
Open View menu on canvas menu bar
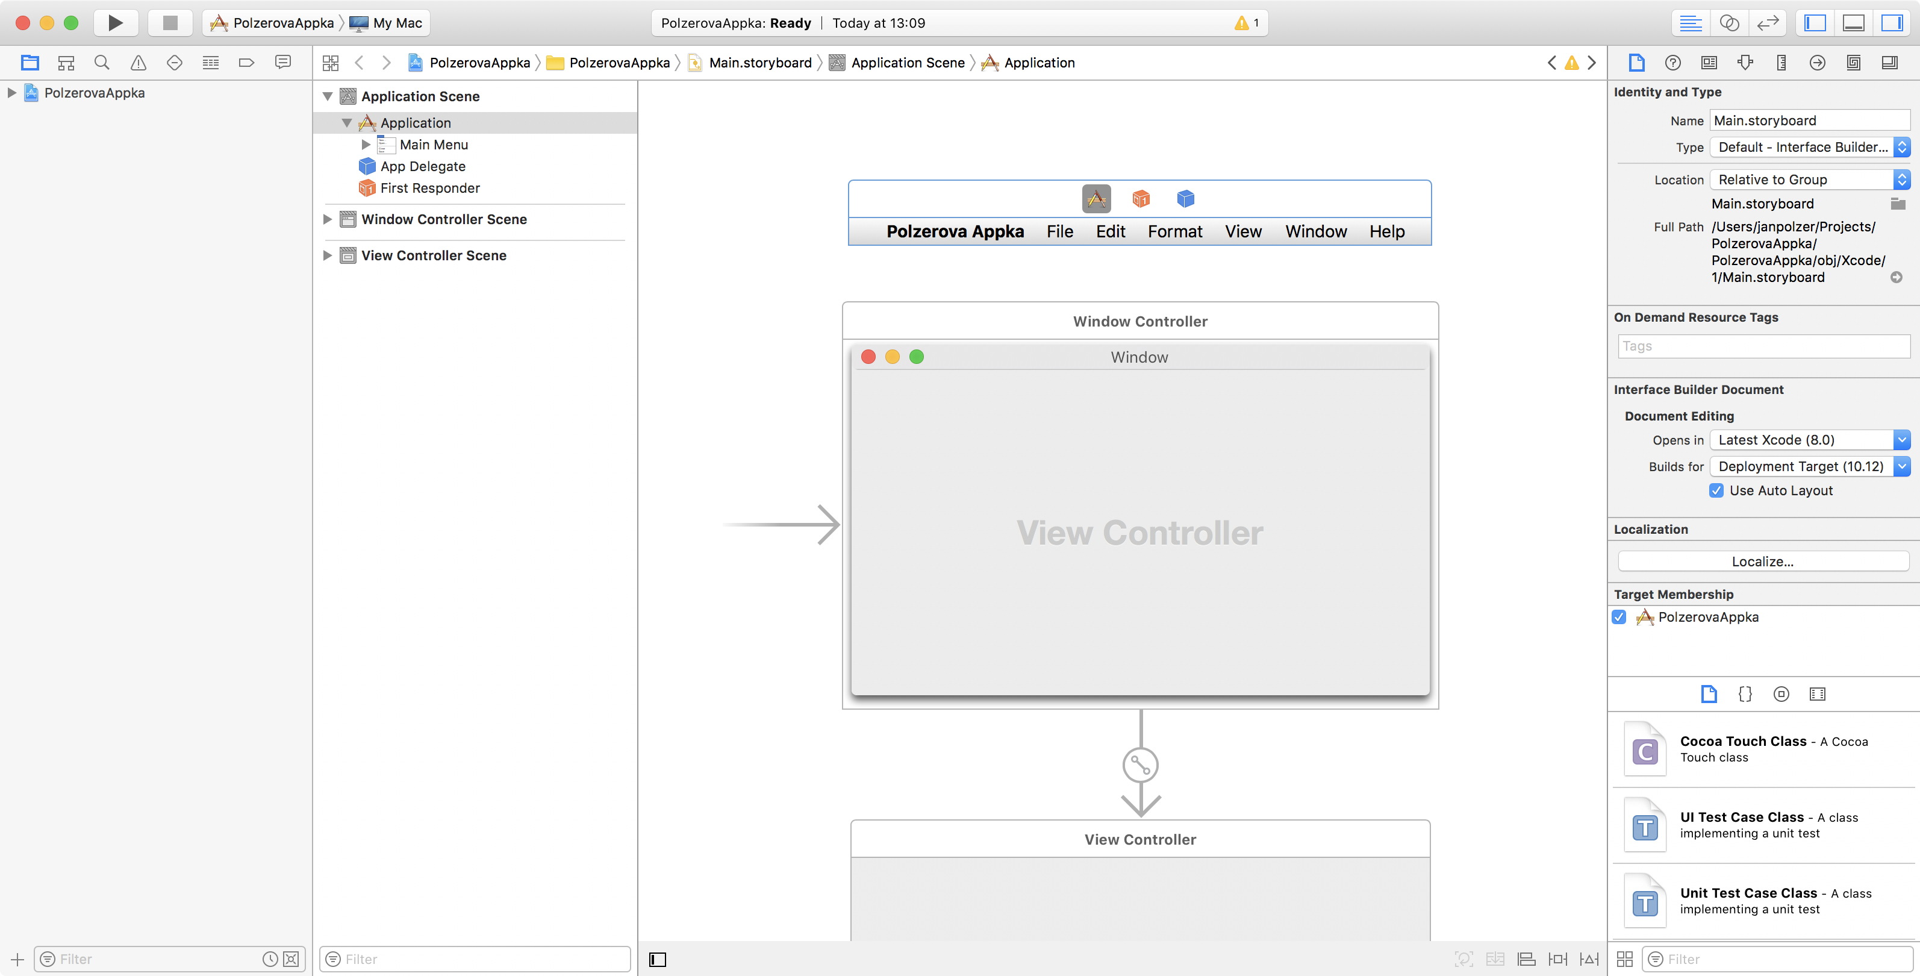click(1243, 232)
